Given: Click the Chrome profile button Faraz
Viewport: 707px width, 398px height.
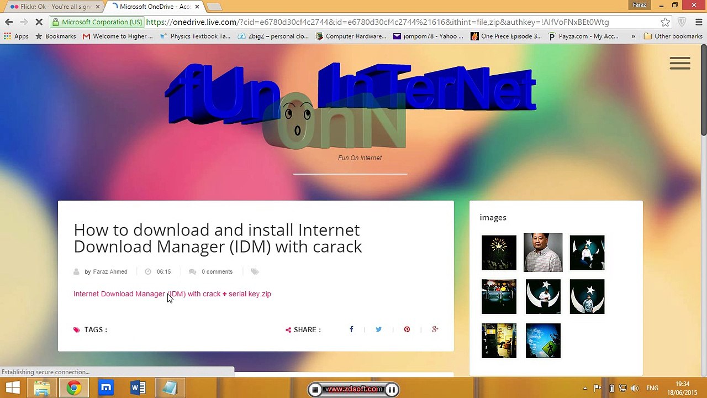Looking at the screenshot, I should tap(640, 5).
